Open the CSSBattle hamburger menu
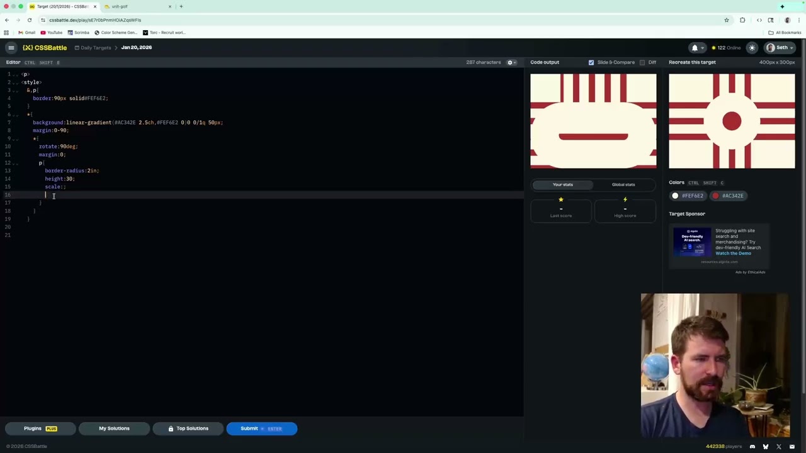Screen dimensions: 806x453 pyautogui.click(x=11, y=48)
